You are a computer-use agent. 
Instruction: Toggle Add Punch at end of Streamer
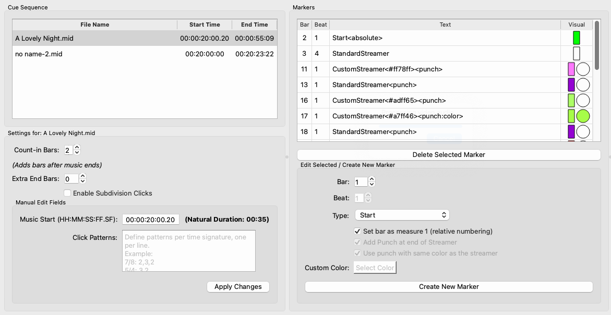pyautogui.click(x=358, y=242)
